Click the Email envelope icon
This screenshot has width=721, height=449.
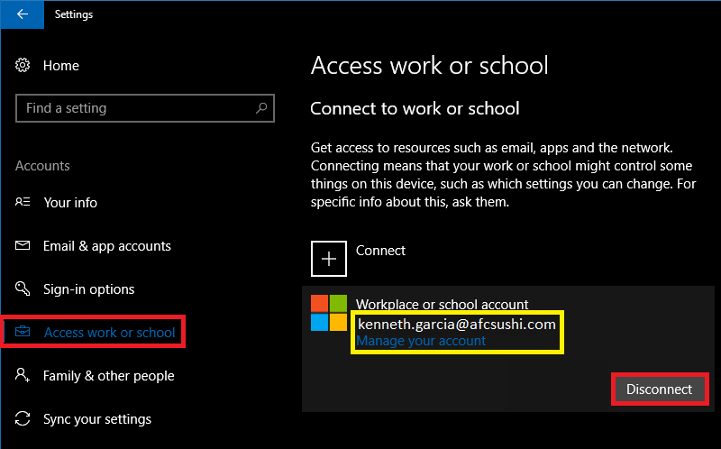(23, 245)
